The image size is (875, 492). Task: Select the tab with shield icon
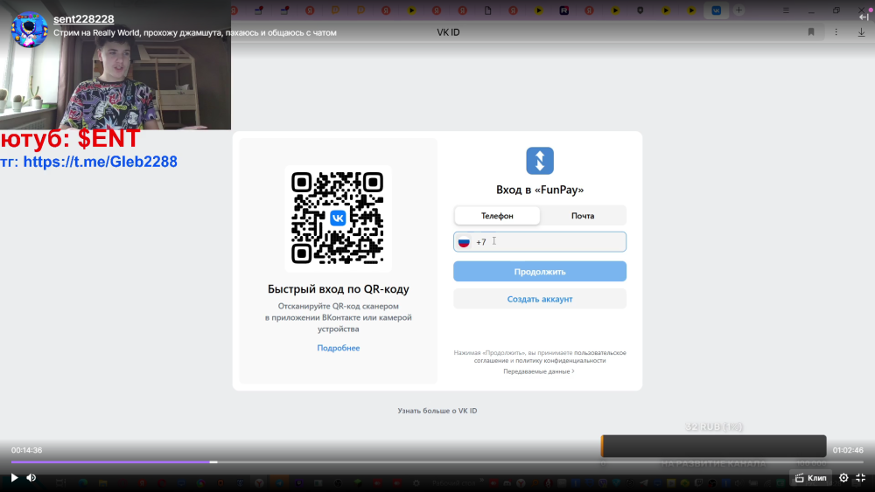coord(640,10)
